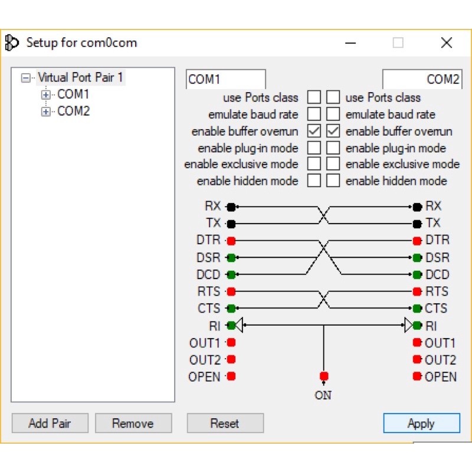
Task: Expand the COM1 tree node
Action: [x=46, y=95]
